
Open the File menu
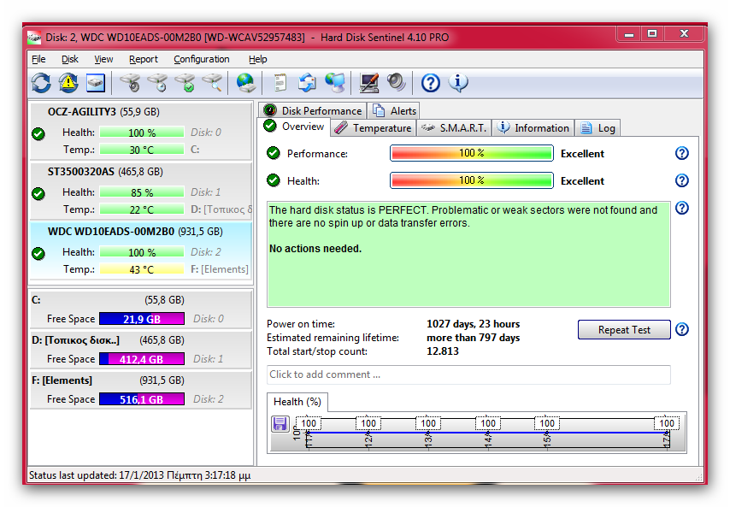coord(38,59)
